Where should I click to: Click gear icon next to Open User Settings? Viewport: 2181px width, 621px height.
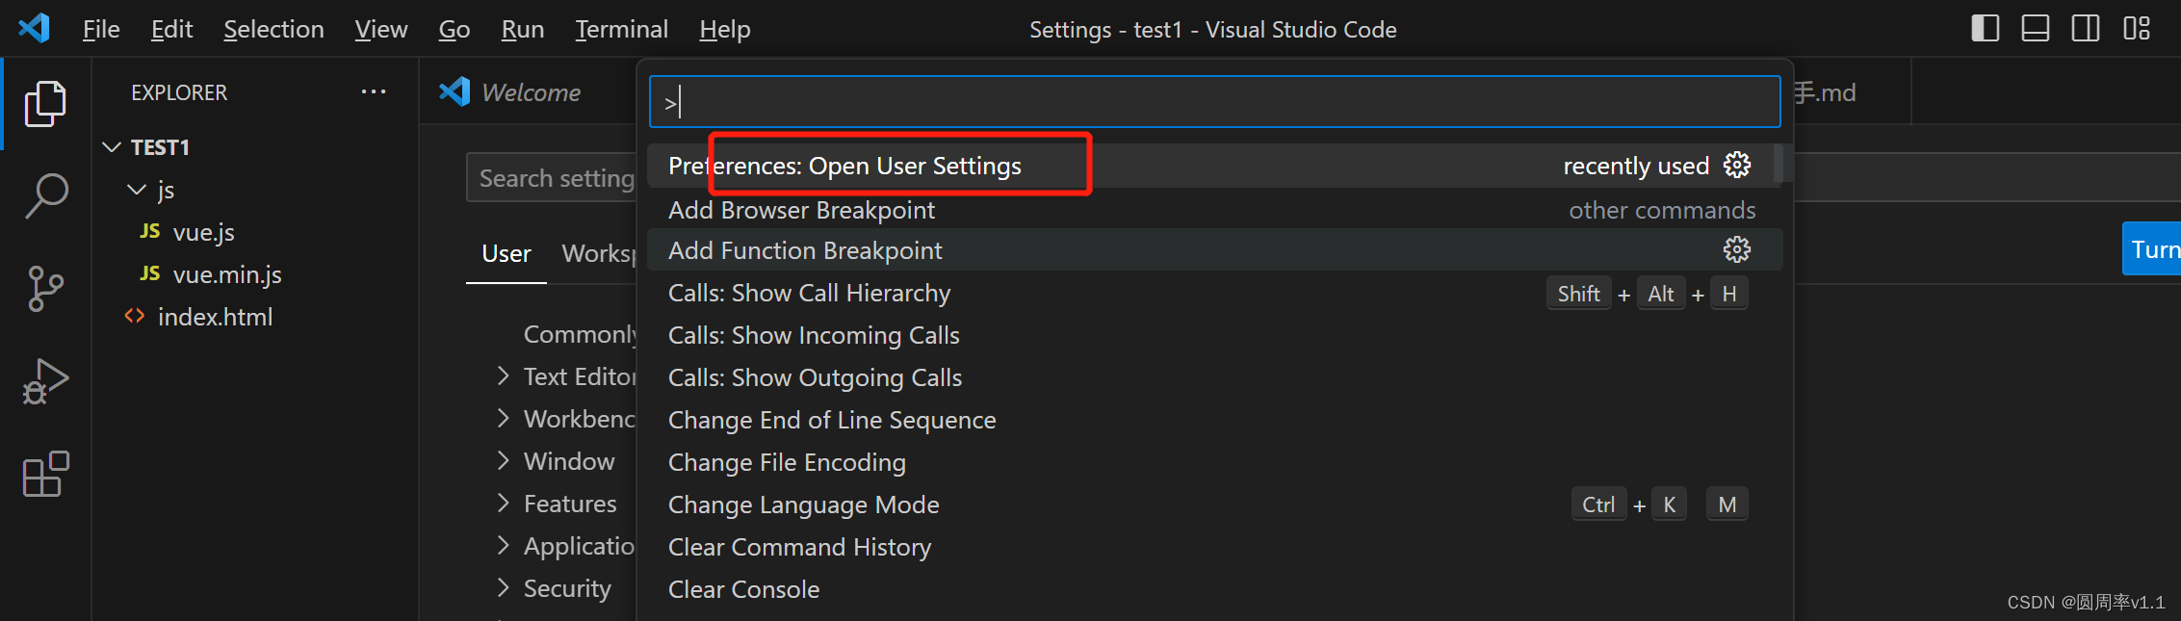click(1736, 166)
